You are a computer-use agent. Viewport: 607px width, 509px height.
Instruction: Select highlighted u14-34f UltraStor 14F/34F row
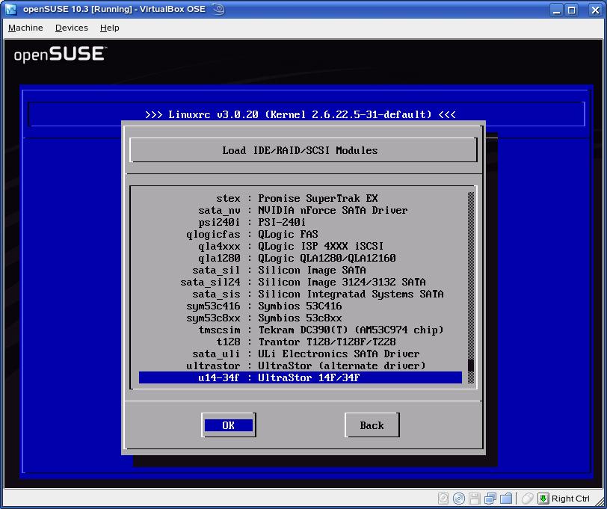[301, 377]
